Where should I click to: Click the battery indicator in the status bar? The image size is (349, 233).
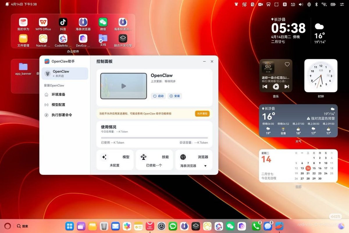pos(333,4)
